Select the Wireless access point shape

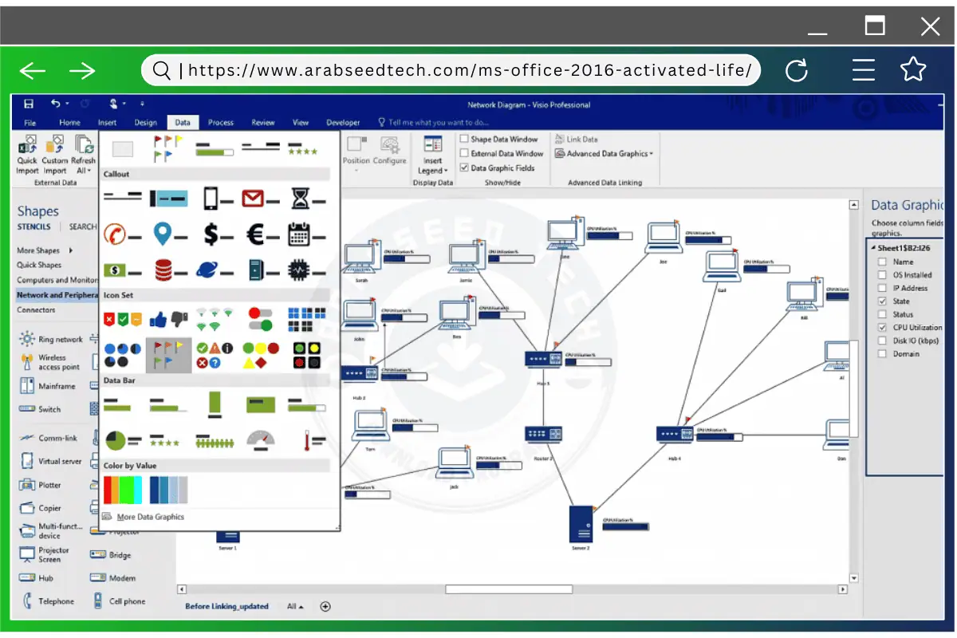[x=50, y=360]
